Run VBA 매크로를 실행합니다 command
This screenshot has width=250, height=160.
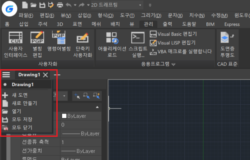coord(181,52)
